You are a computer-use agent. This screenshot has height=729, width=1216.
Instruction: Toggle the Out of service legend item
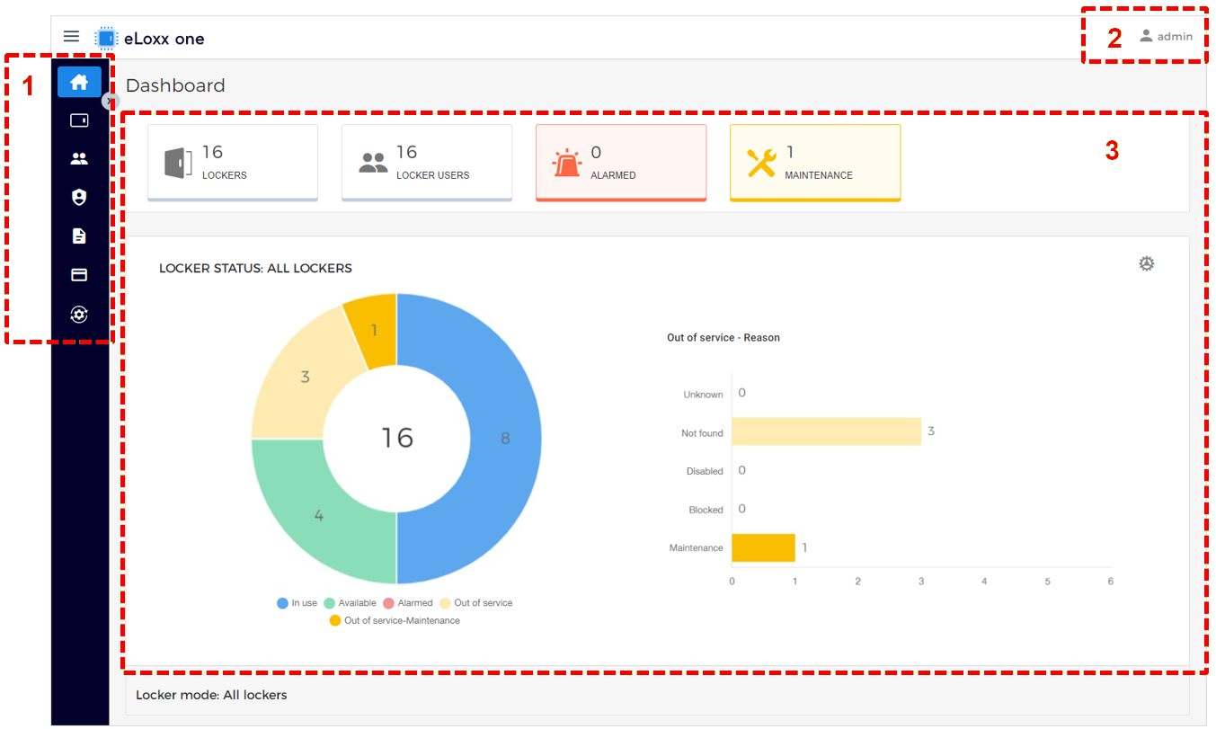pyautogui.click(x=475, y=603)
